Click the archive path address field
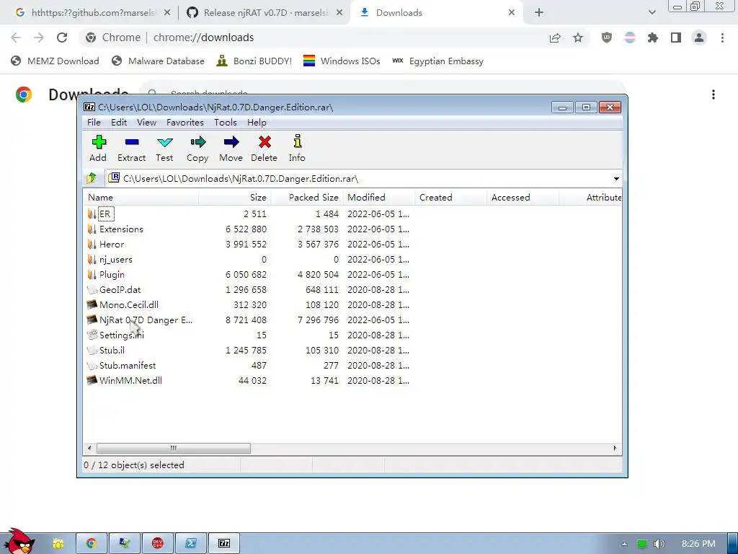 (357, 179)
